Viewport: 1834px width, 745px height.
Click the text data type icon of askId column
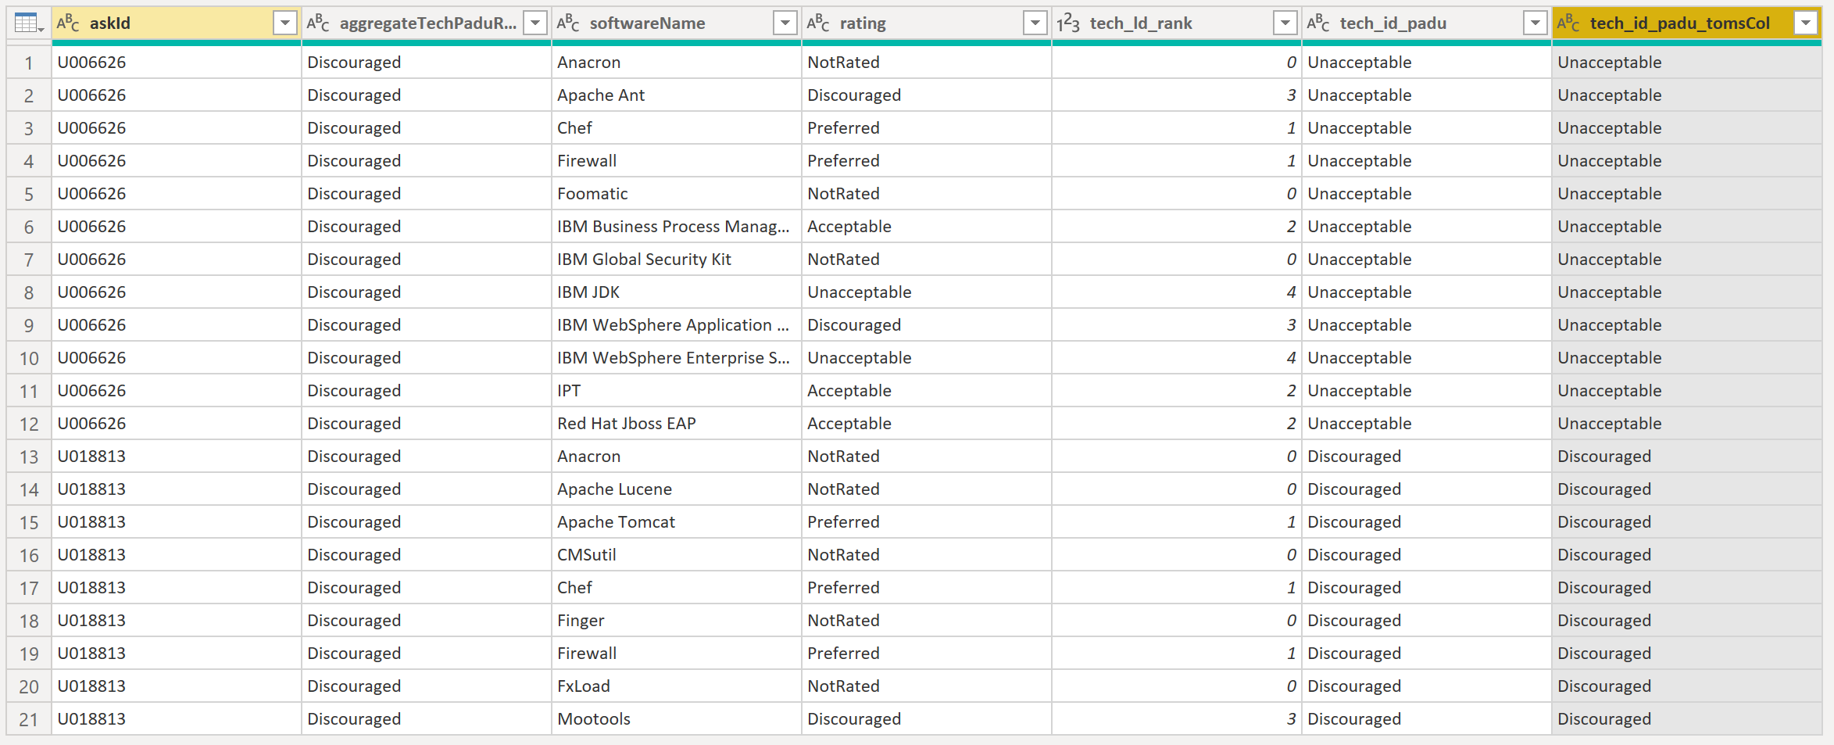(68, 23)
